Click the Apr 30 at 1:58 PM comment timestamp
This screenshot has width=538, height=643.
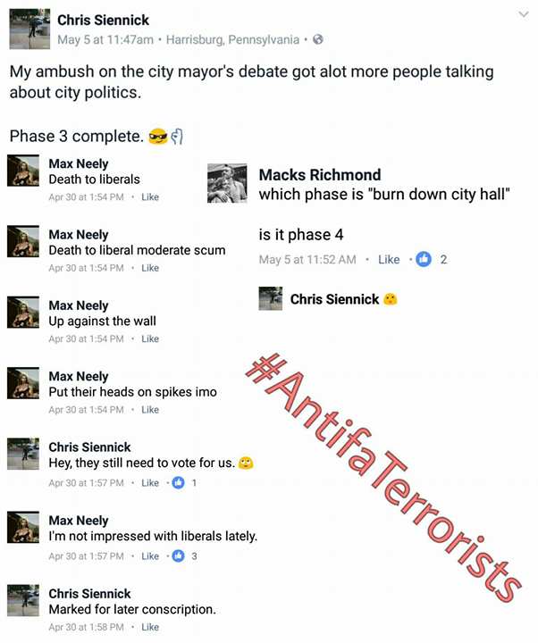coord(86,627)
